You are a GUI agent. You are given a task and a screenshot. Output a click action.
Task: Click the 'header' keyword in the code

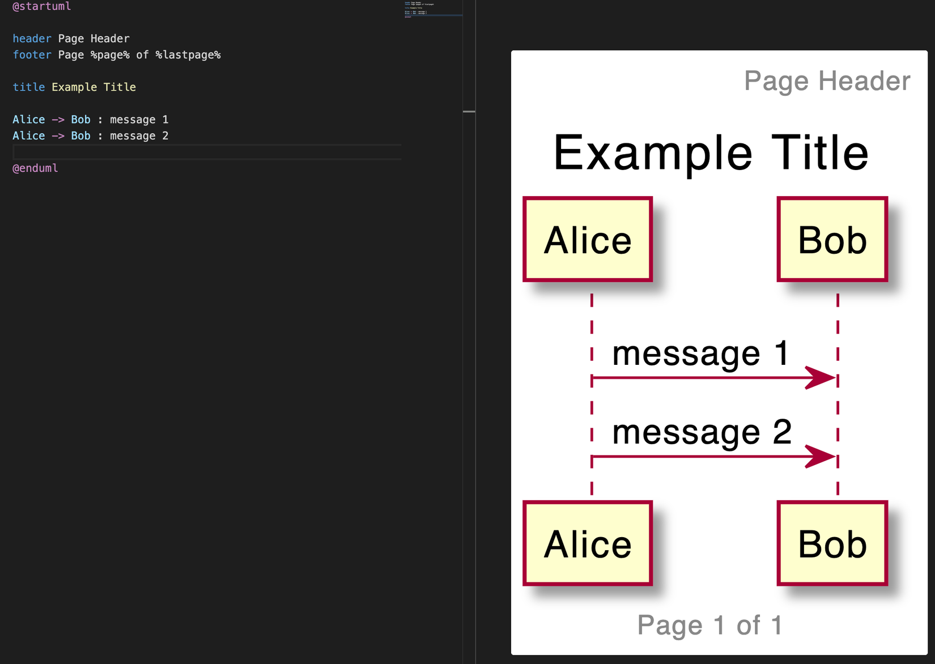(x=32, y=39)
